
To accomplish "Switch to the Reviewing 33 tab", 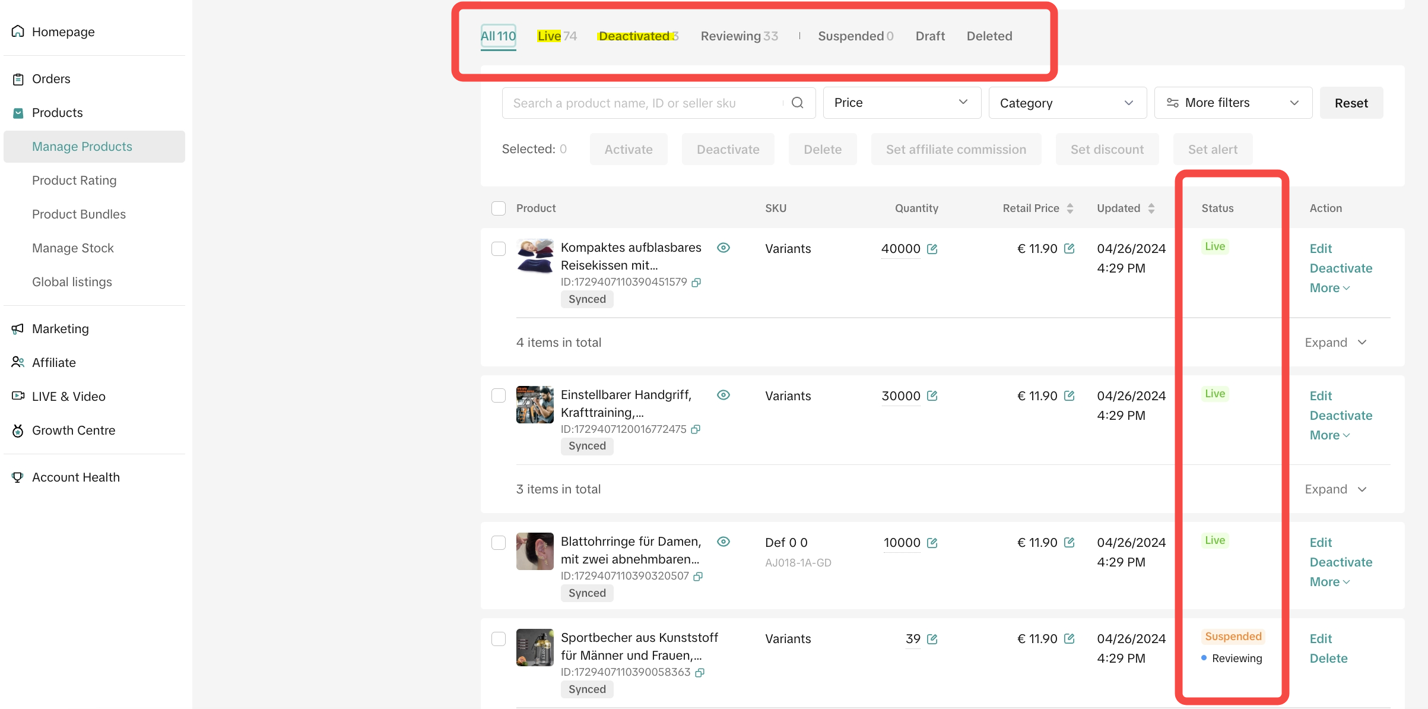I will coord(739,36).
